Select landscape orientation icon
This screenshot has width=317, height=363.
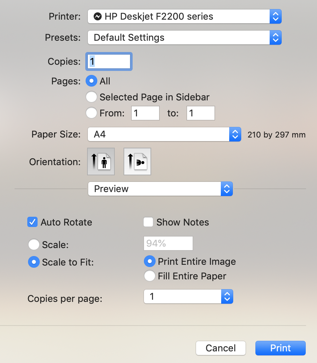pos(137,161)
